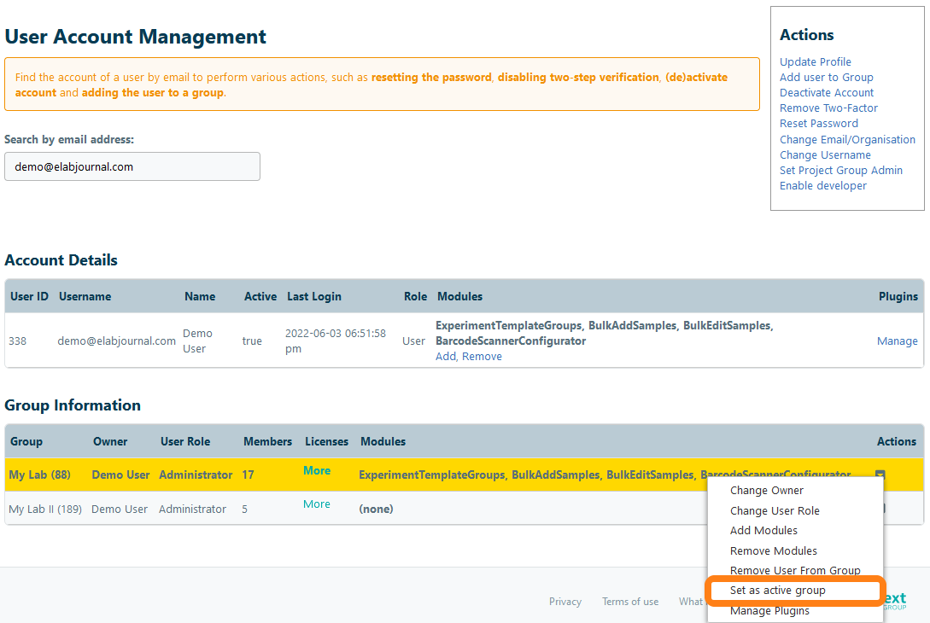Select 'Add Modules' in the group menu

pyautogui.click(x=763, y=531)
